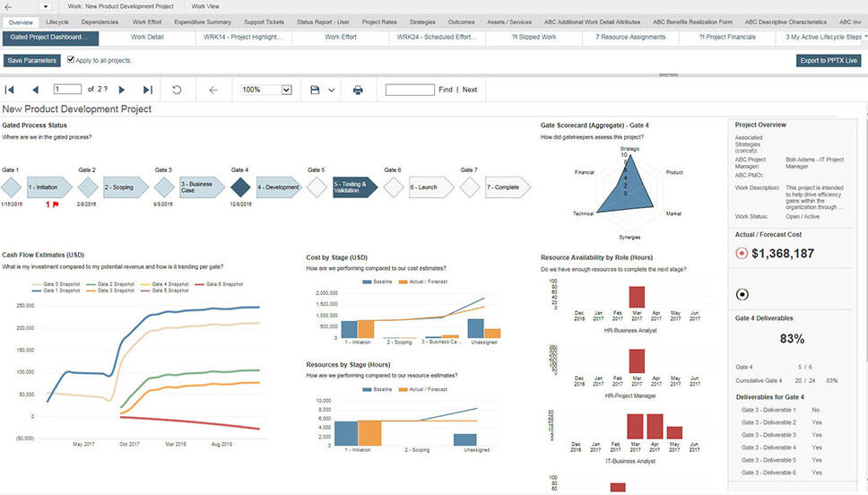Select the 6 - Launch stage arrow
This screenshot has width=868, height=495.
(431, 187)
